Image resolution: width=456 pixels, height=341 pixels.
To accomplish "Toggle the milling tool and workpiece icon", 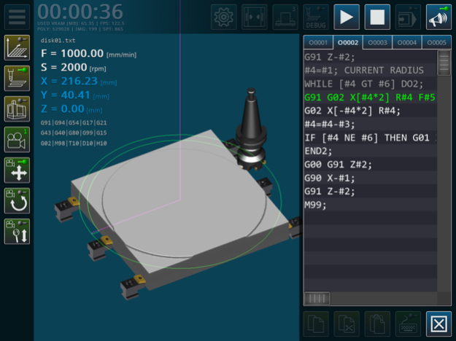I will (x=17, y=79).
